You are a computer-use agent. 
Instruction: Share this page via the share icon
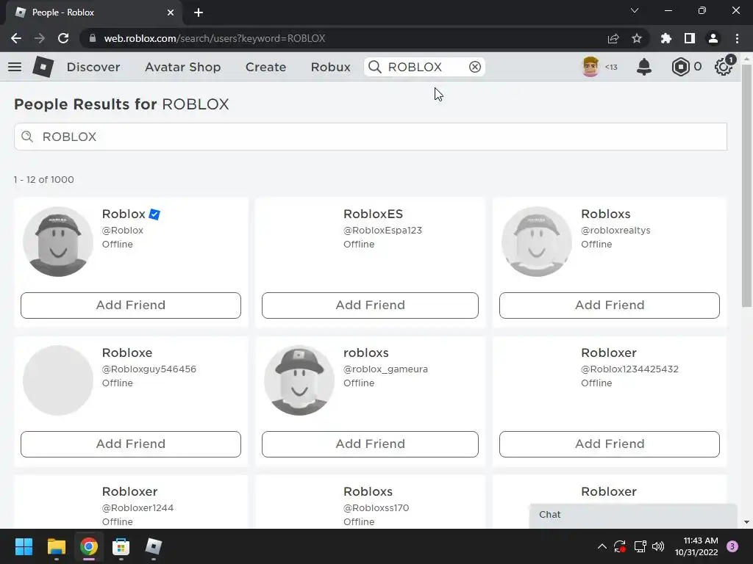613,38
